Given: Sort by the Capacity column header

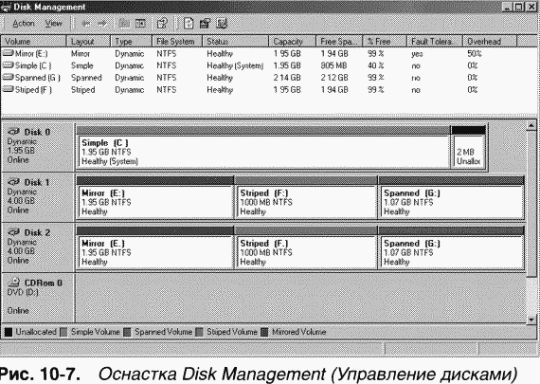Looking at the screenshot, I should click(x=292, y=42).
